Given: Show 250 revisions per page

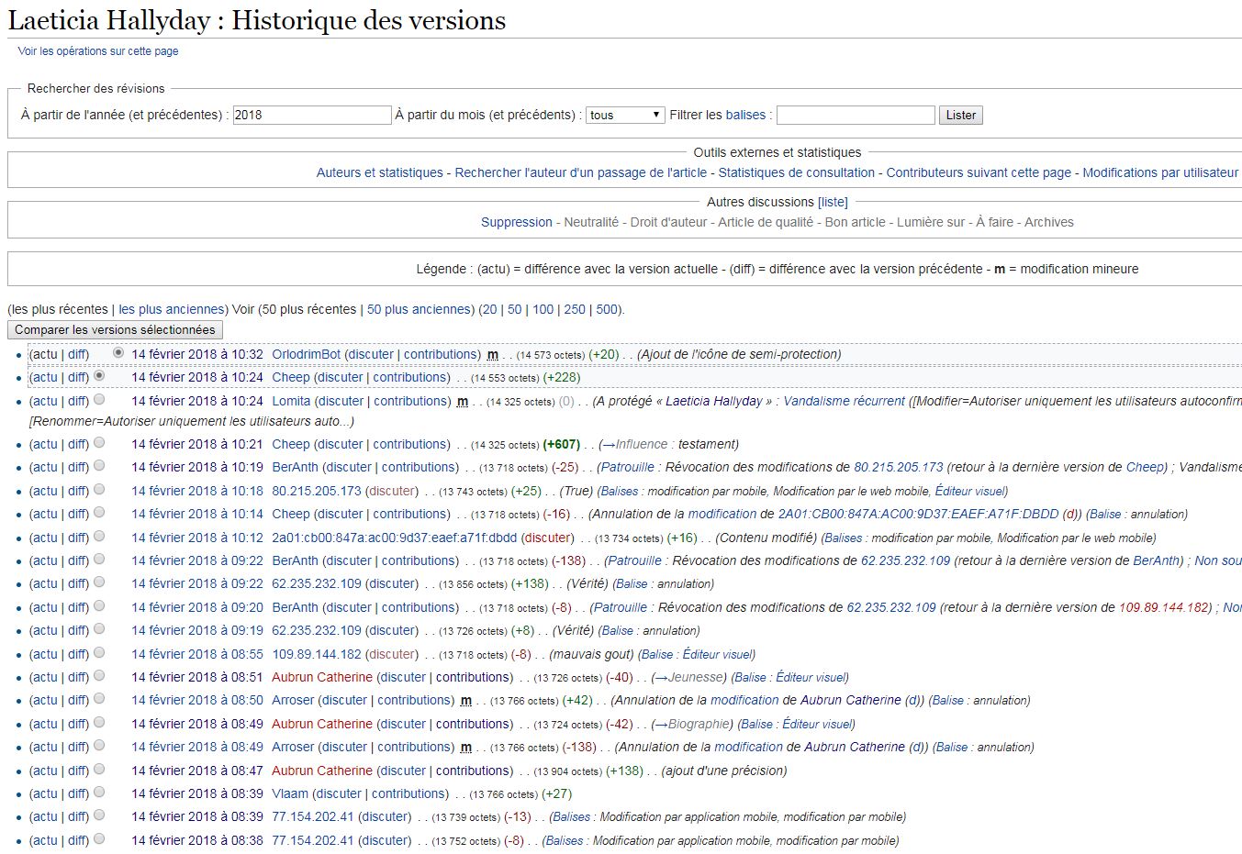Looking at the screenshot, I should 575,309.
